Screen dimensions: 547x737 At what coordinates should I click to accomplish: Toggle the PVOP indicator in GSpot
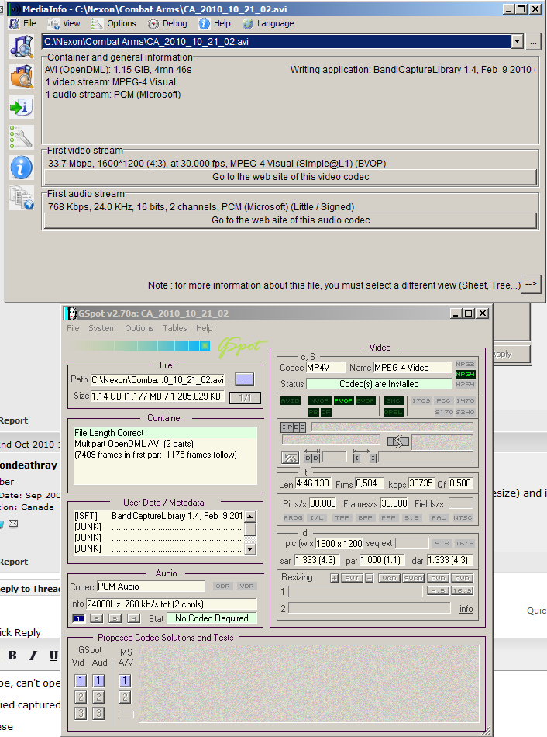[343, 400]
